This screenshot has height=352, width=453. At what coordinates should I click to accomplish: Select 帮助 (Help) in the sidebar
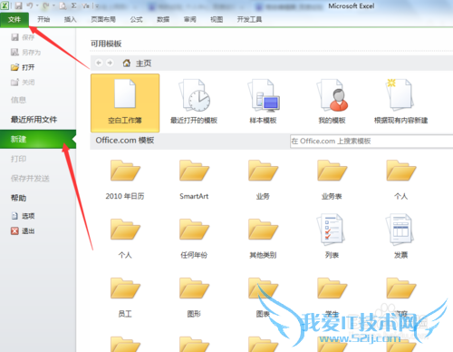point(18,198)
